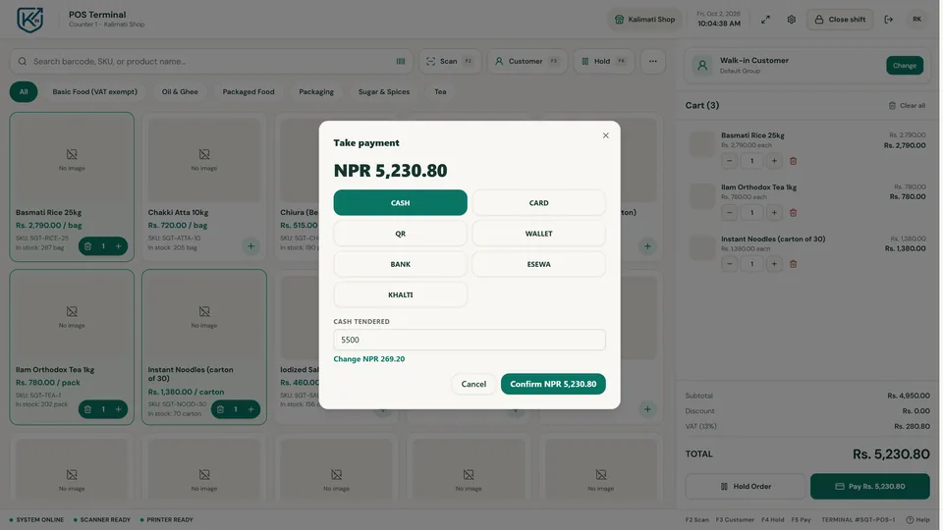Delete Basmati Rice 25kg from cart
This screenshot has width=943, height=530.
[x=794, y=161]
